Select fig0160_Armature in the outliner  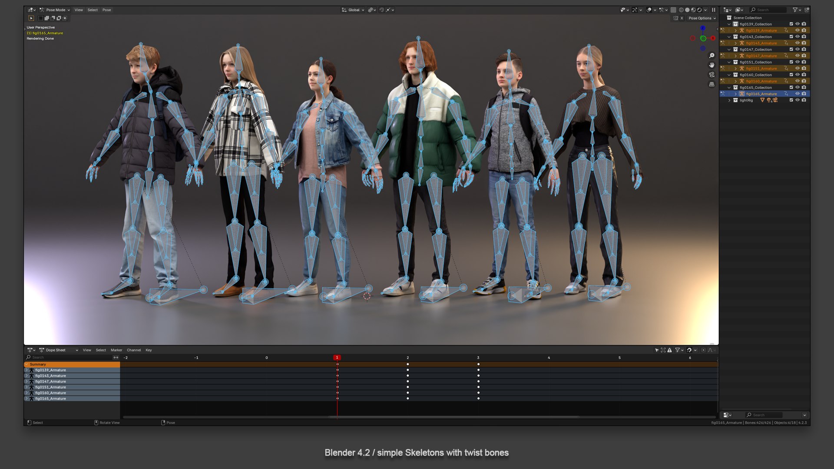pos(761,81)
